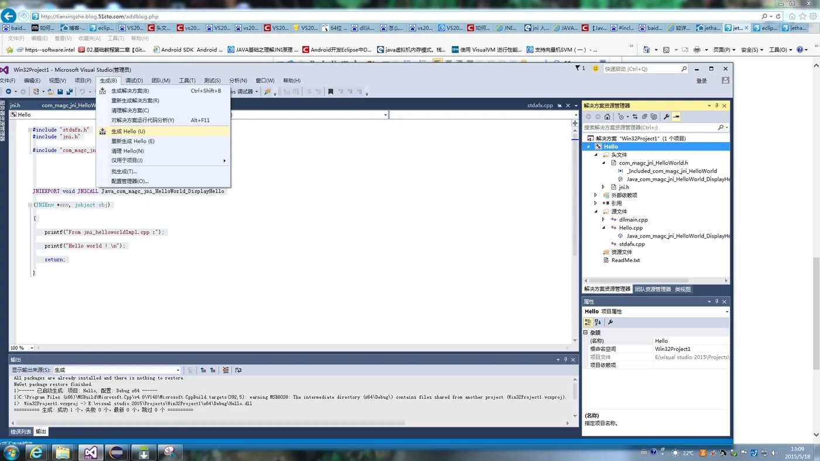Image resolution: width=820 pixels, height=461 pixels.
Task: Click Save icon in Visual Studio toolbar
Action: tap(60, 91)
